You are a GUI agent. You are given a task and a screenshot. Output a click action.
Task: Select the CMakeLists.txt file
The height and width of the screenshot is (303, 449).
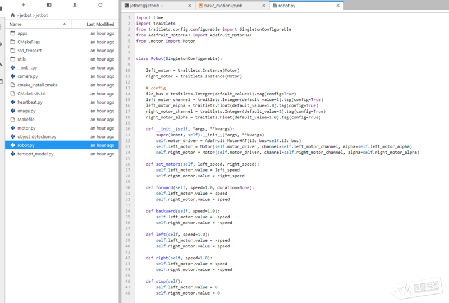[62, 93]
